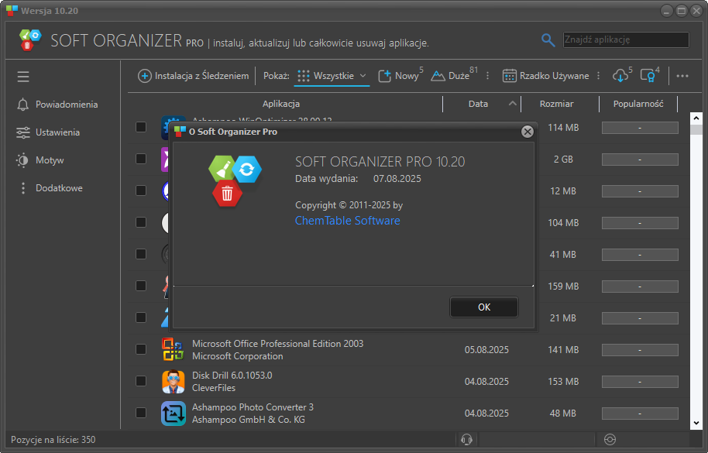Show Nowy applications filter
The image size is (708, 453).
(x=400, y=76)
